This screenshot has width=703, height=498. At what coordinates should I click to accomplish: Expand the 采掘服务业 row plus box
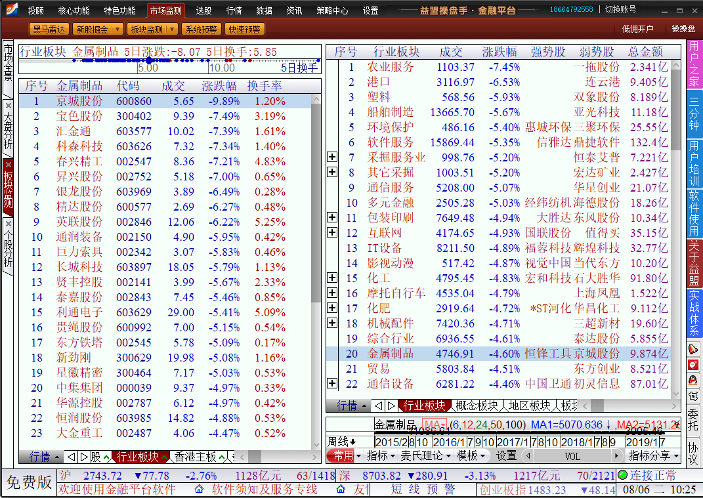click(x=332, y=157)
